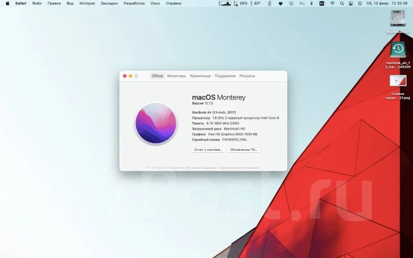
Task: Click the CPU history graph in menu bar
Action: [225, 3]
